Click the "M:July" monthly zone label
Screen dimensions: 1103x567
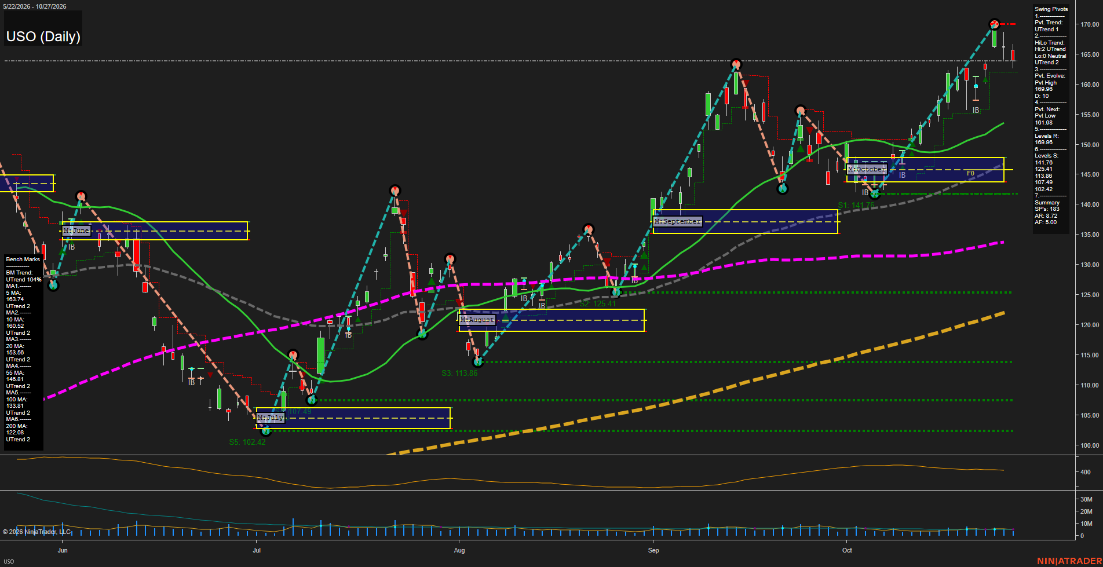(271, 418)
